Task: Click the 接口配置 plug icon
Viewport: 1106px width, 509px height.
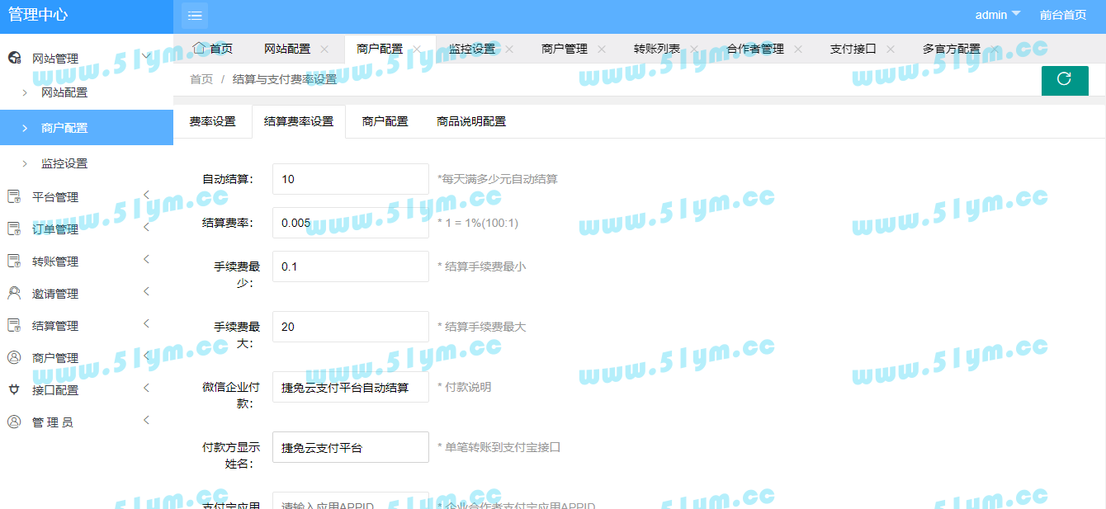Action: point(14,389)
